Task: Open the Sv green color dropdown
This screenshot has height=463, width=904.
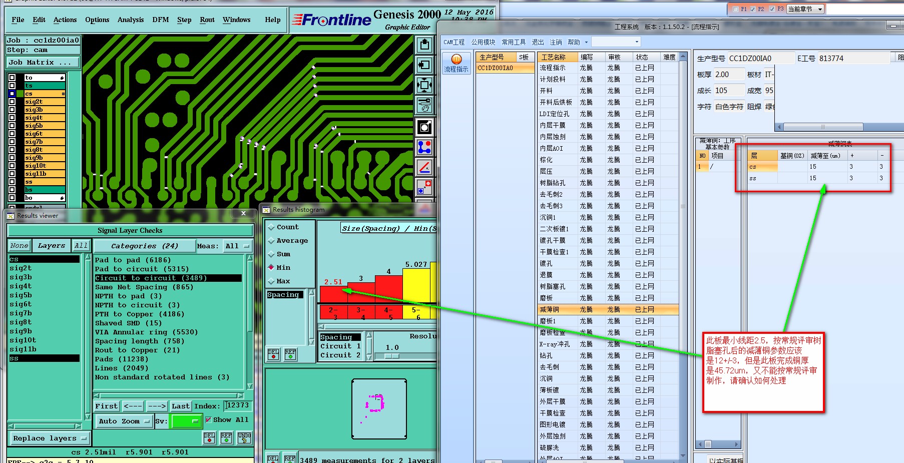Action: (x=186, y=421)
